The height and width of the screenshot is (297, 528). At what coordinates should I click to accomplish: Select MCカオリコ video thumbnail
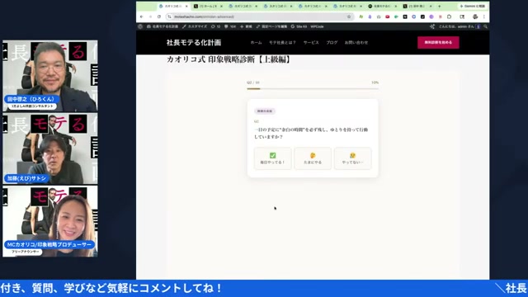tap(50, 221)
